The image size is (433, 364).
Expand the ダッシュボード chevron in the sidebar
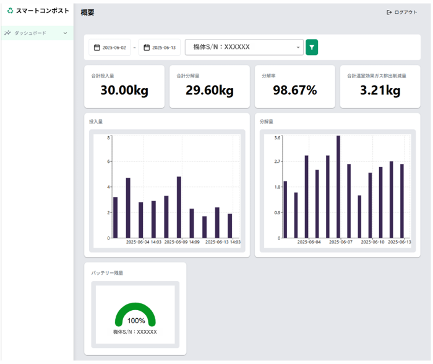[65, 33]
